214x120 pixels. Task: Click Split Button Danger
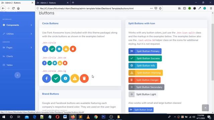tap(144, 80)
